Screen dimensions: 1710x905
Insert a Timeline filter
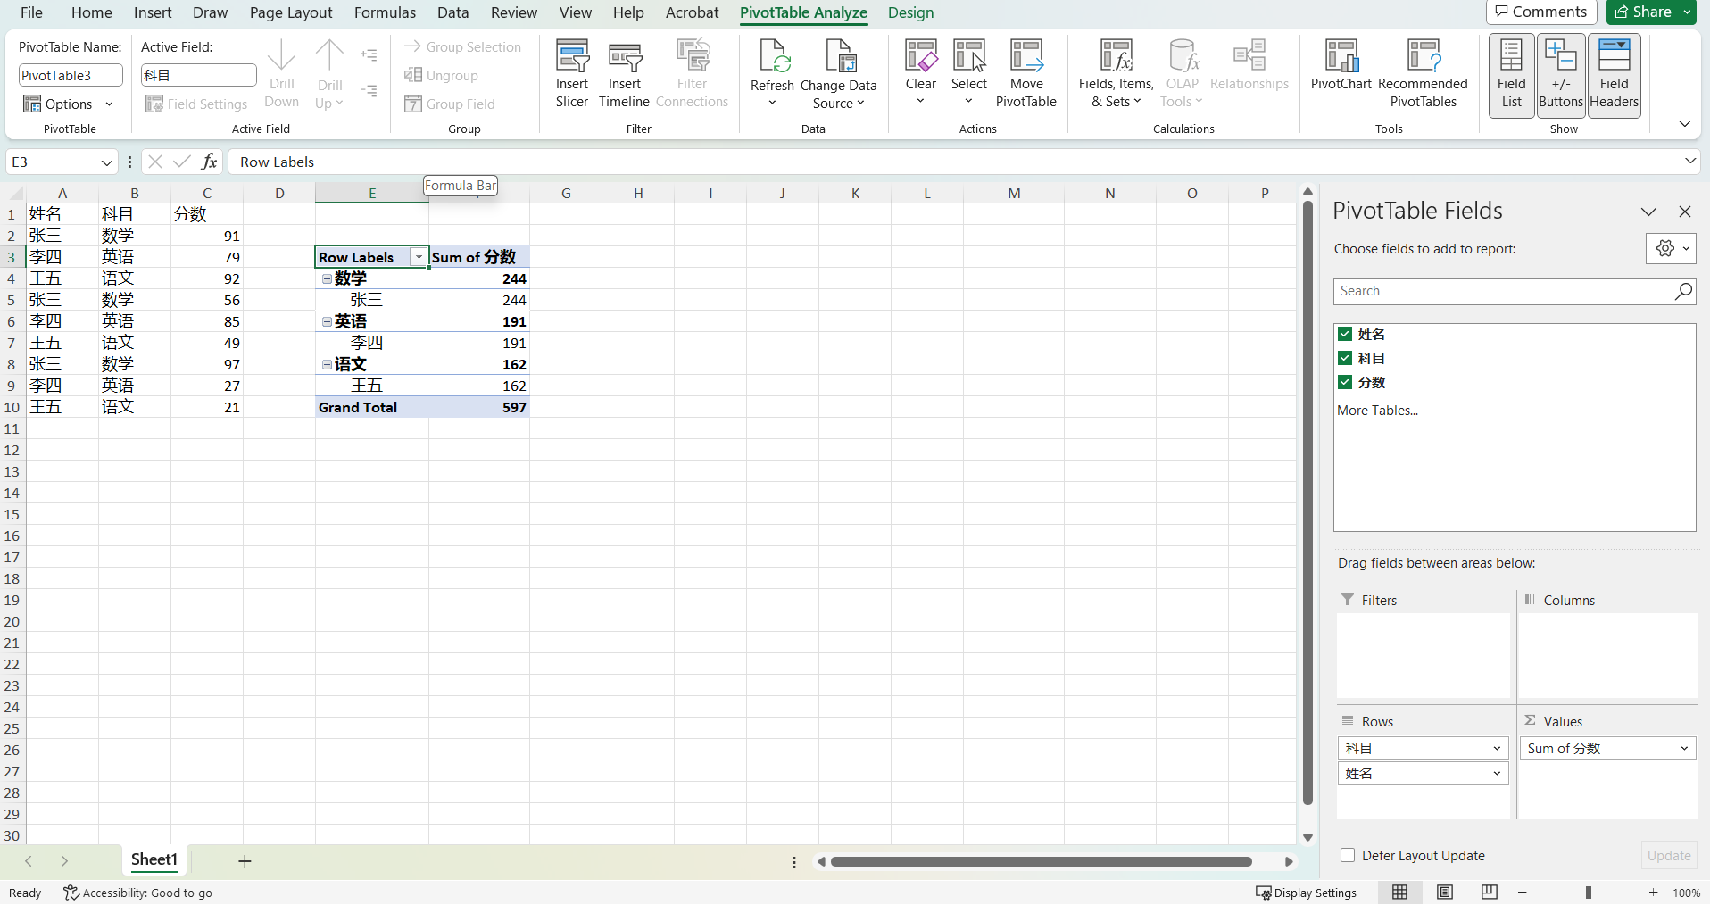624,74
